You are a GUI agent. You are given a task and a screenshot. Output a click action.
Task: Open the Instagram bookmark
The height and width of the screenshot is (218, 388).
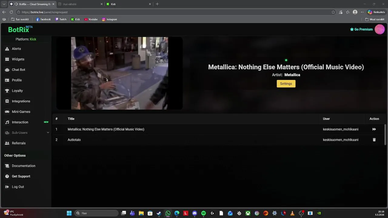109,19
